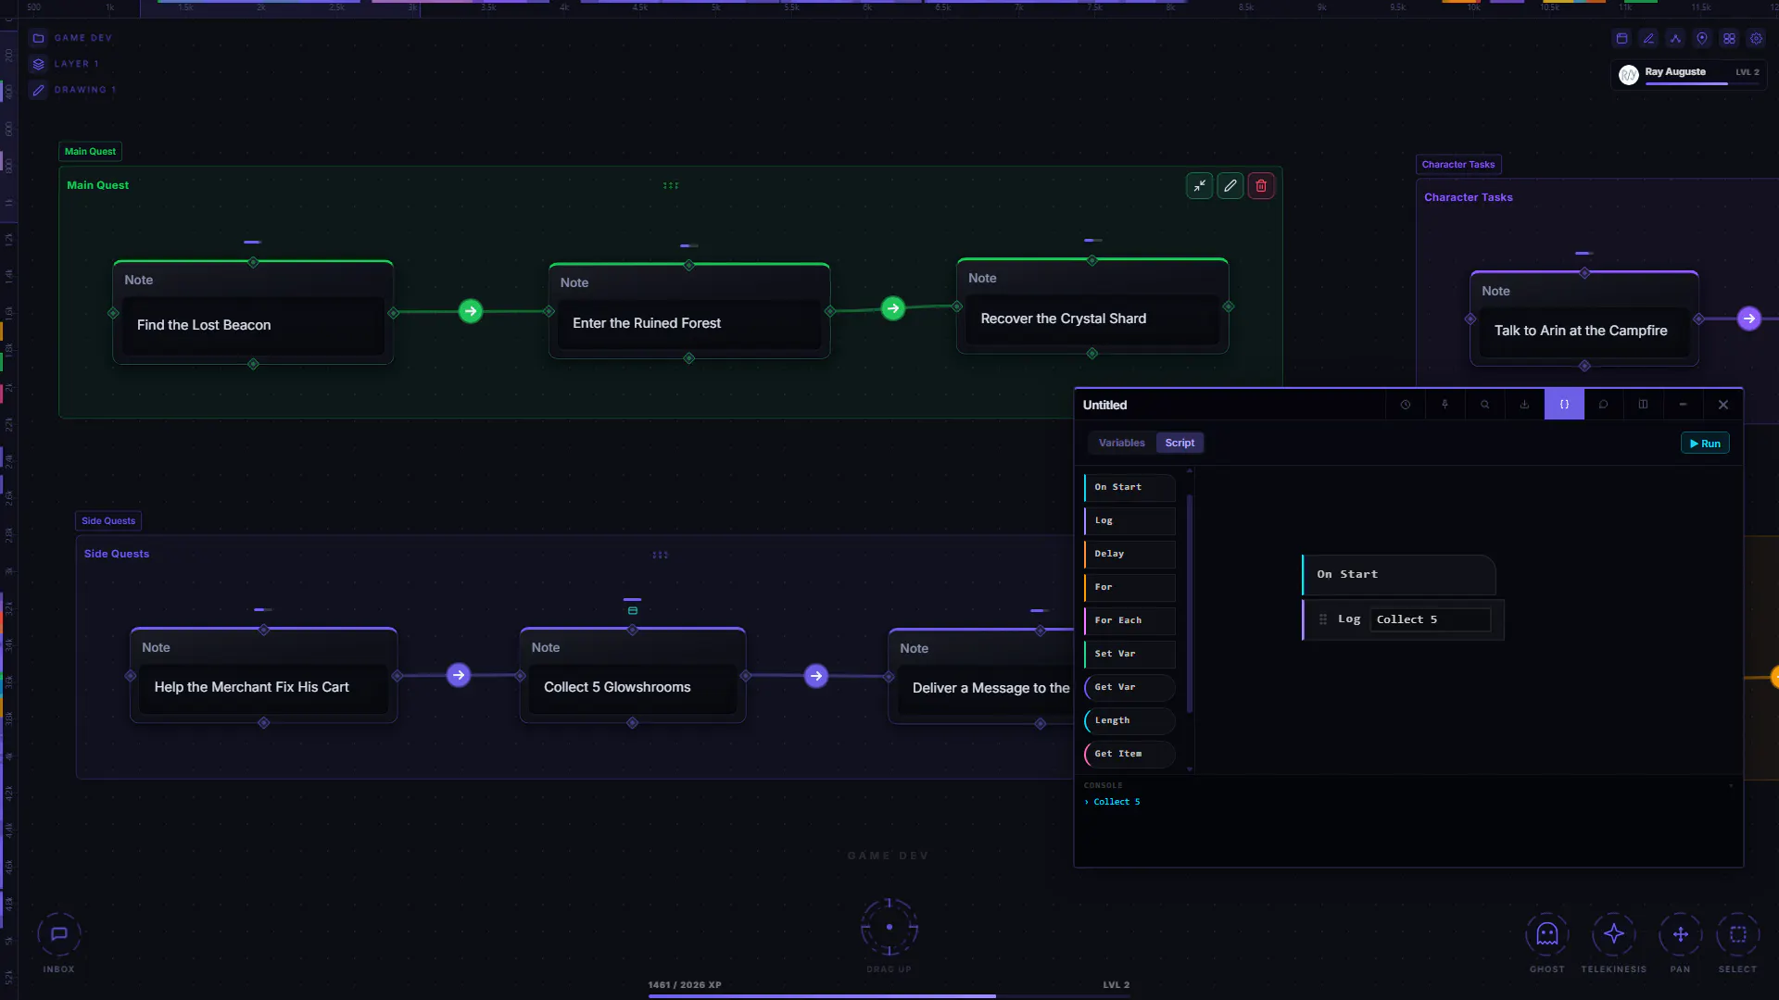
Task: Click the block palette scrollbar
Action: [1190, 604]
